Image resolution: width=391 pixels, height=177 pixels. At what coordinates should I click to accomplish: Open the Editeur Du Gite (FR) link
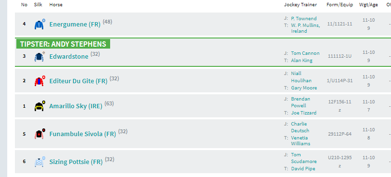78,81
